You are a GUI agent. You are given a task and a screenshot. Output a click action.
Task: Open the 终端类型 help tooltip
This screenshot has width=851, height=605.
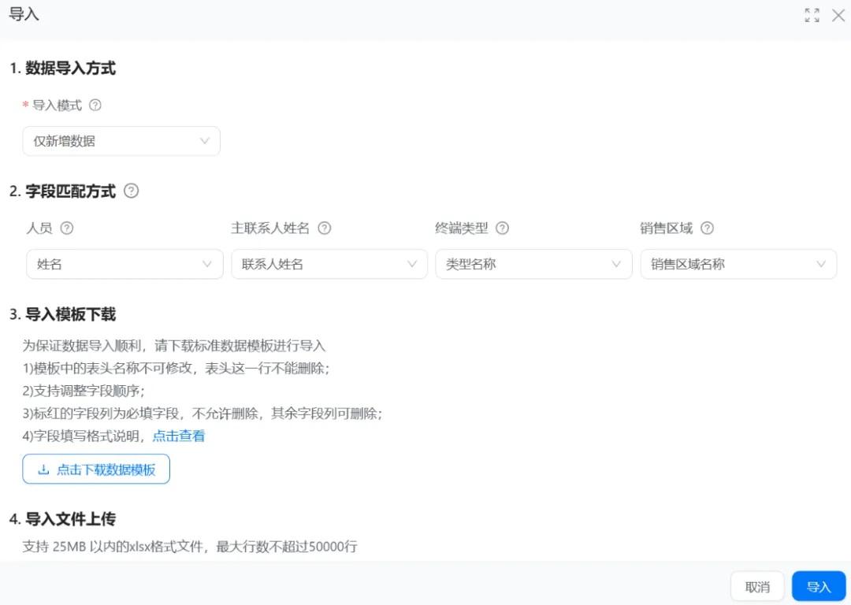pos(504,228)
